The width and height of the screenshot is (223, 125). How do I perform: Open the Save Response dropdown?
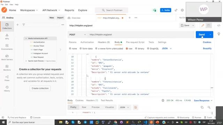(x=203, y=100)
